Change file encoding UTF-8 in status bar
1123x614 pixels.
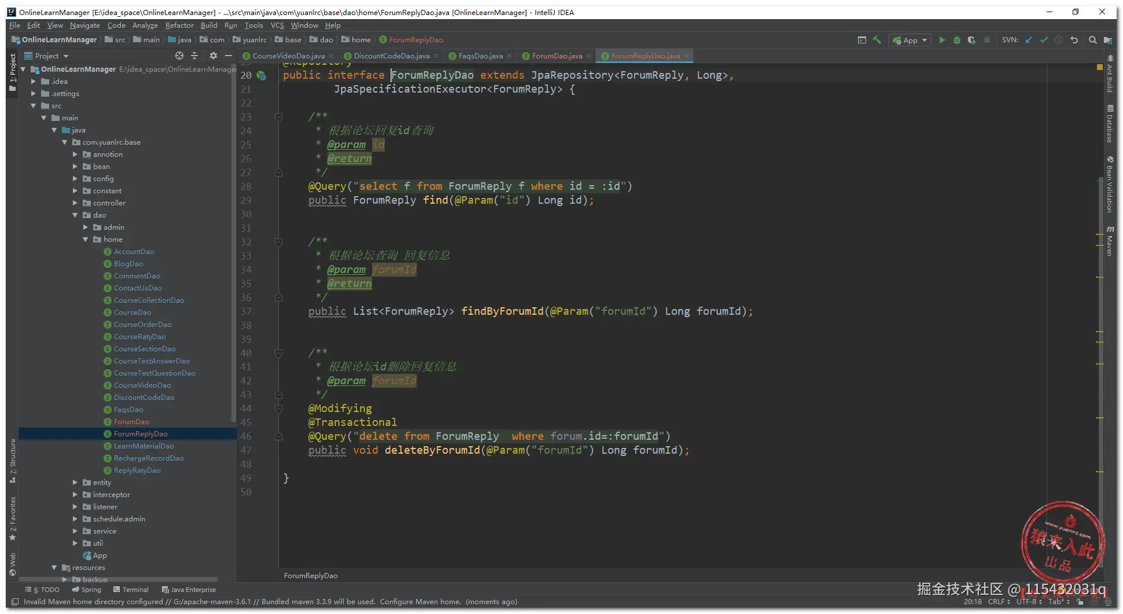(x=1029, y=602)
